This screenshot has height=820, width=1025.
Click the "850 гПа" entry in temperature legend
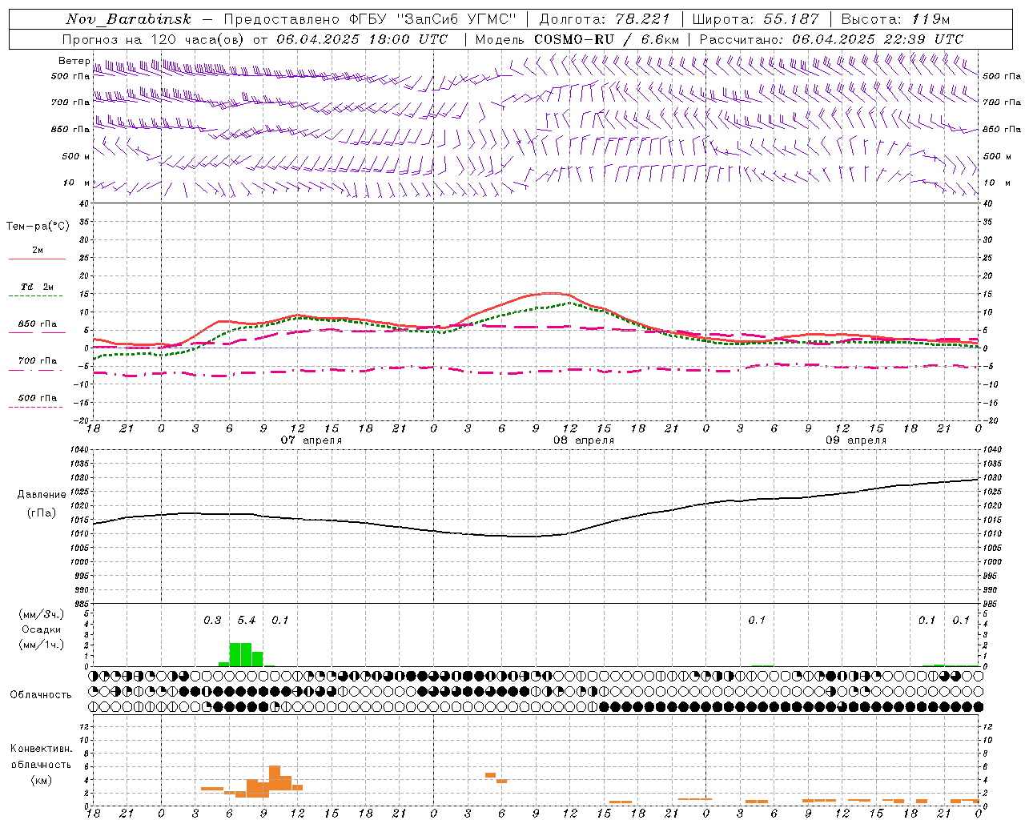coord(38,324)
